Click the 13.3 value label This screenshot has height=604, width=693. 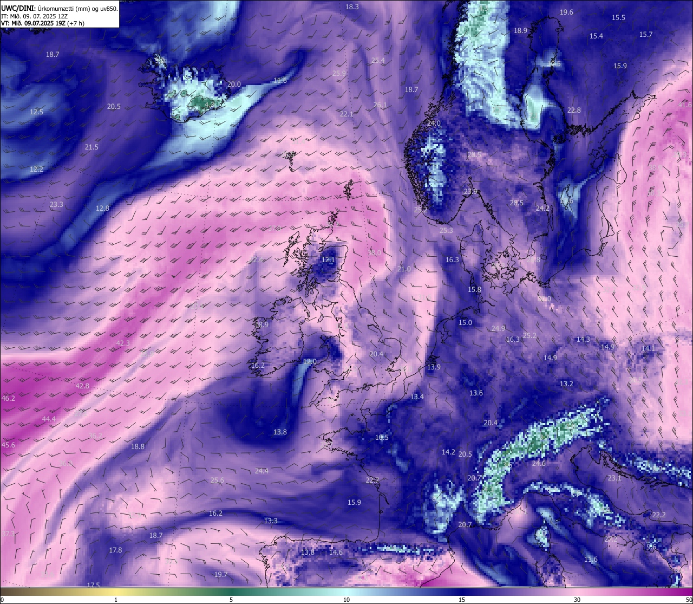pyautogui.click(x=271, y=521)
